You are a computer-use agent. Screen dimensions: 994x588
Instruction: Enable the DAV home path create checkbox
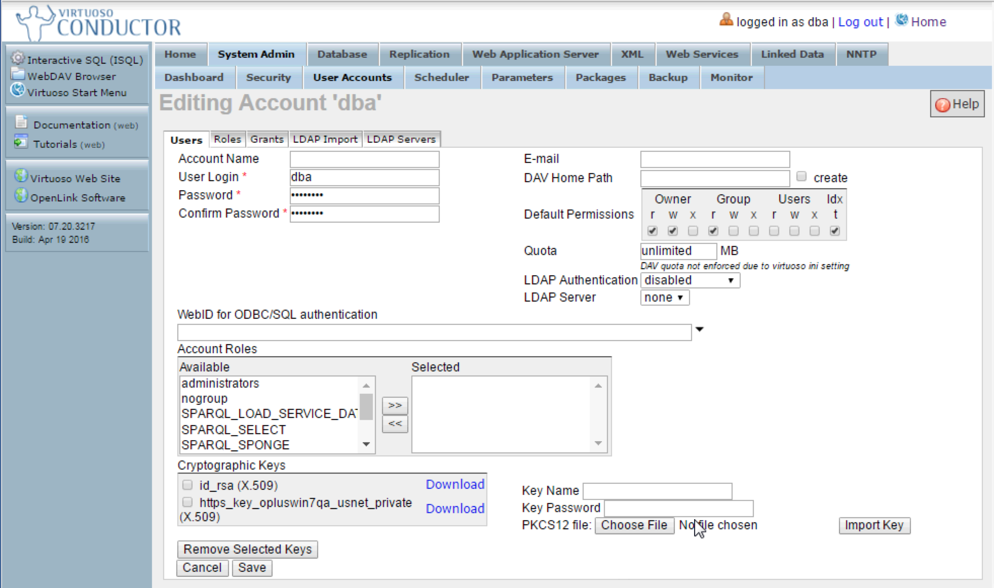click(x=801, y=177)
